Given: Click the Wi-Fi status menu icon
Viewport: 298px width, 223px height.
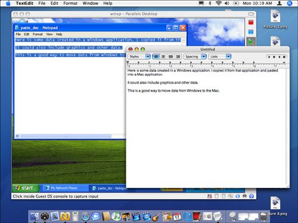Looking at the screenshot, I should (219, 3).
